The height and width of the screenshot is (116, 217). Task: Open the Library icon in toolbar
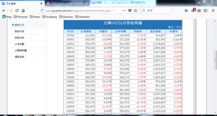187,11
